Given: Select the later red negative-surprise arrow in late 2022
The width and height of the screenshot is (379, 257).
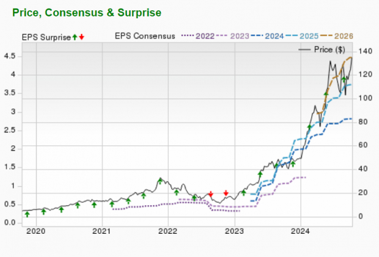Looking at the screenshot, I should point(226,193).
